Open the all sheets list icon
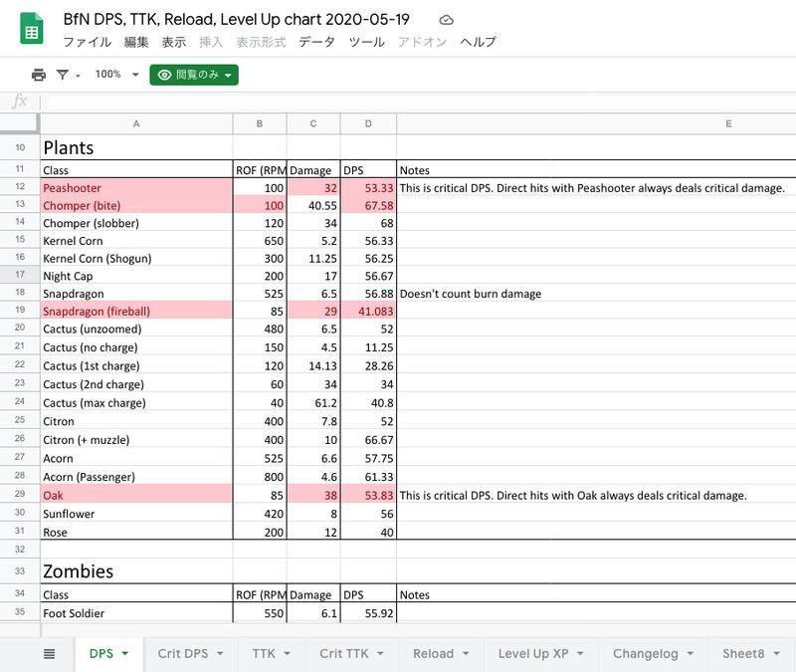The height and width of the screenshot is (672, 796). pos(50,654)
